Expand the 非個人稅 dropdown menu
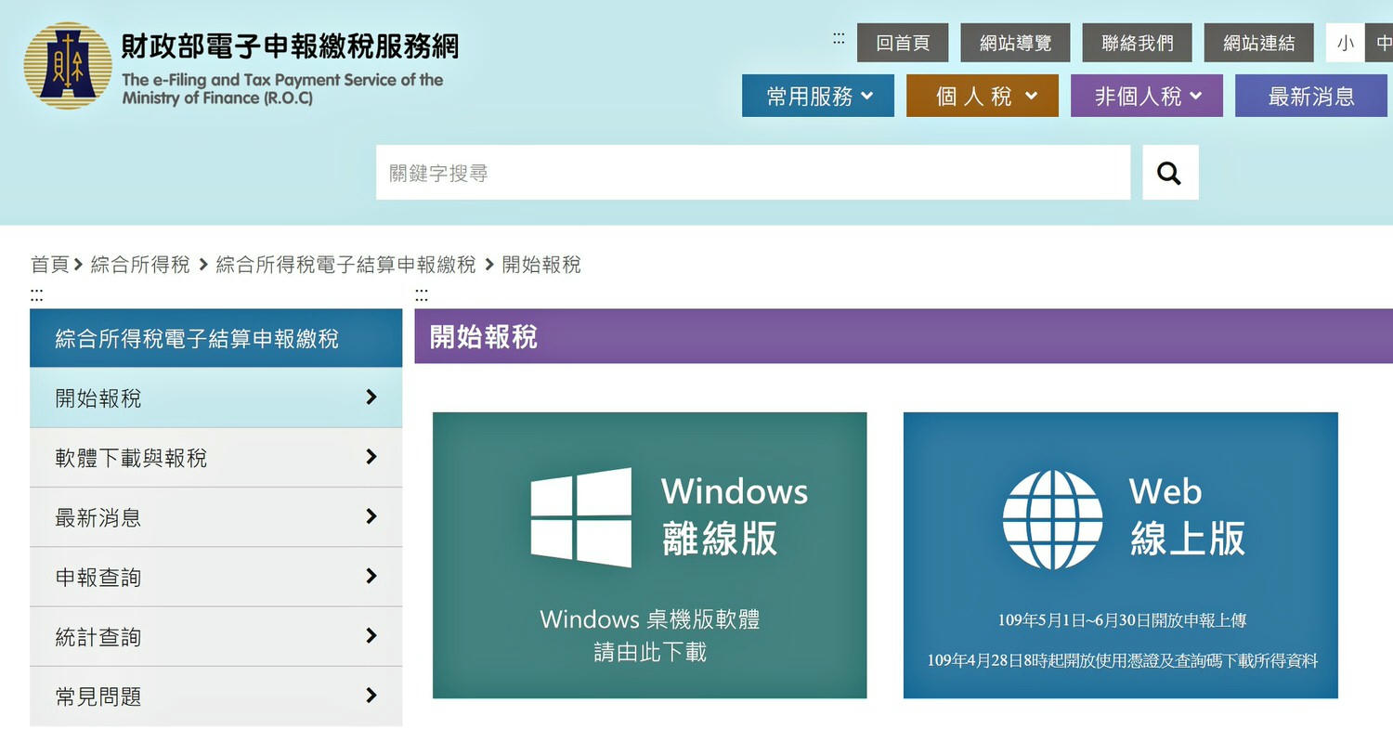The image size is (1393, 755). tap(1147, 96)
